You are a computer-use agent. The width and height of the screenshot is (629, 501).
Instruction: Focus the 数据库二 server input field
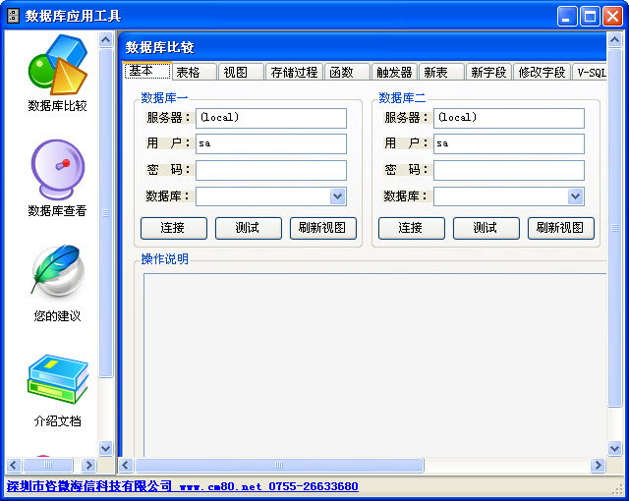pyautogui.click(x=509, y=118)
